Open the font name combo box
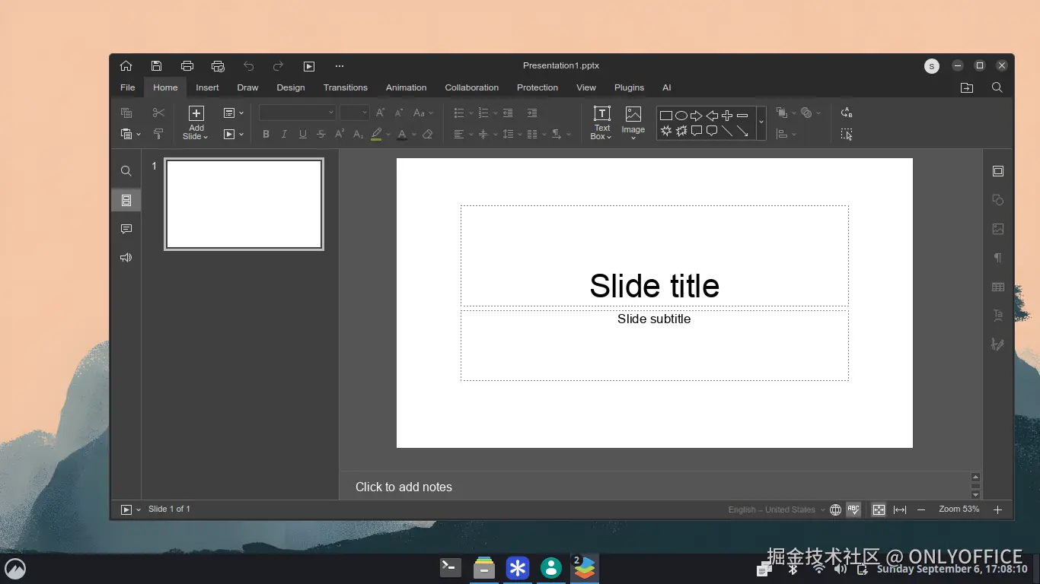The image size is (1040, 584). (298, 113)
